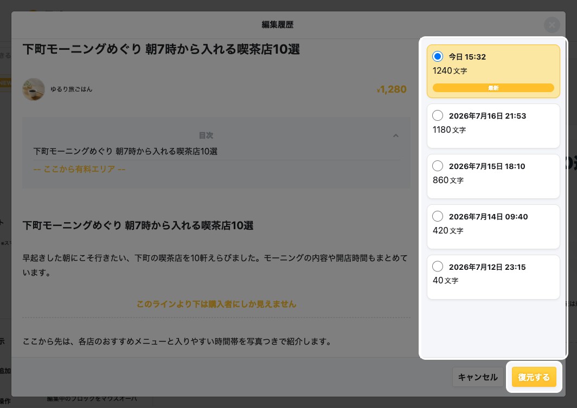
Task: Choose the 2026年7月15日 18:10 radio button
Action: click(438, 166)
